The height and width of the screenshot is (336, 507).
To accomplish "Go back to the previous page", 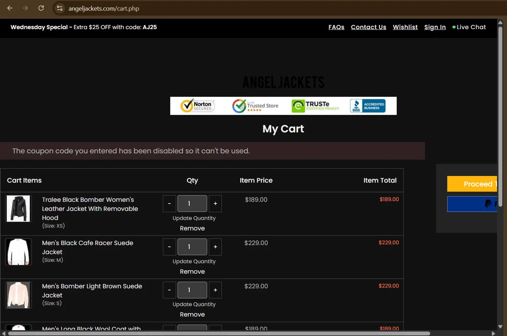I will (10, 8).
